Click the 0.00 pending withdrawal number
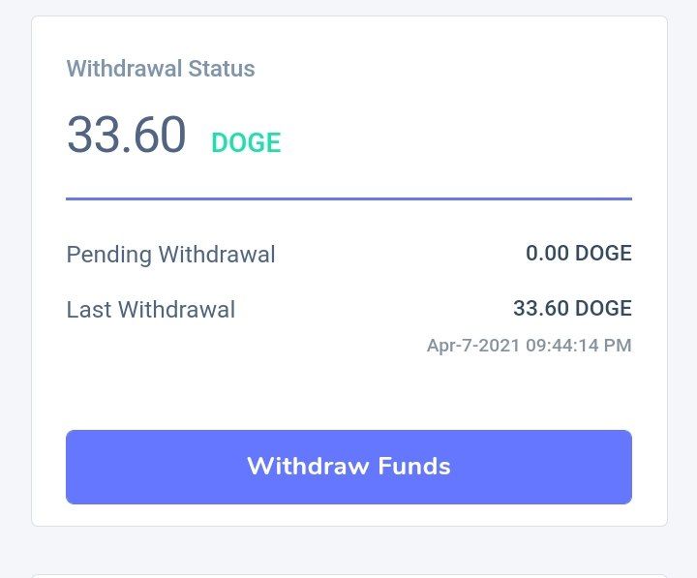 547,254
